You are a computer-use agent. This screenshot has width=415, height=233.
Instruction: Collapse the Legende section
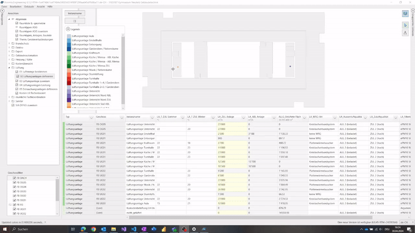(x=68, y=30)
